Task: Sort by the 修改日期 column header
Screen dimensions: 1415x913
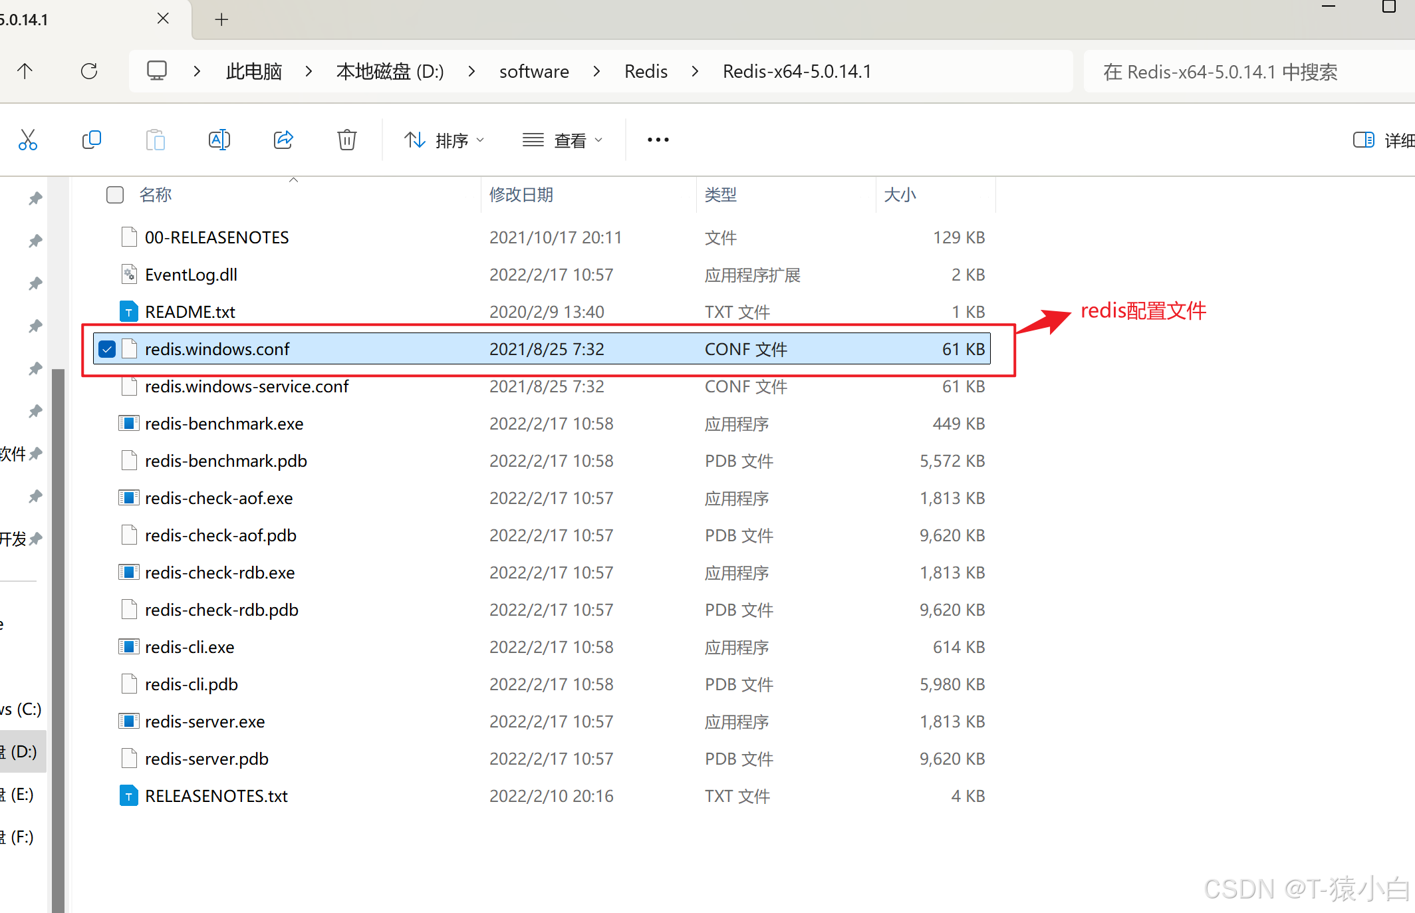Action: (521, 195)
